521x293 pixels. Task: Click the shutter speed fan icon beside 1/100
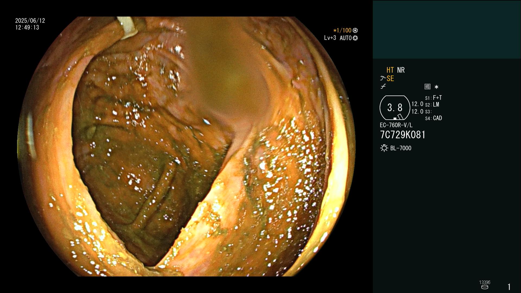(x=355, y=30)
